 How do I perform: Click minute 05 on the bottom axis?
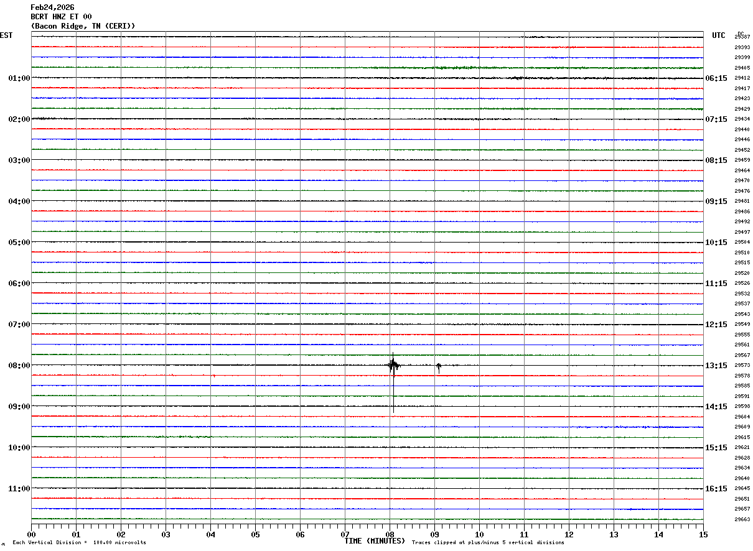coord(255,534)
